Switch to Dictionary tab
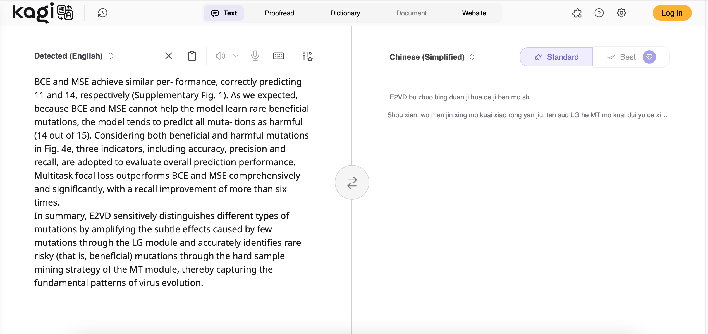This screenshot has width=708, height=334. click(345, 13)
